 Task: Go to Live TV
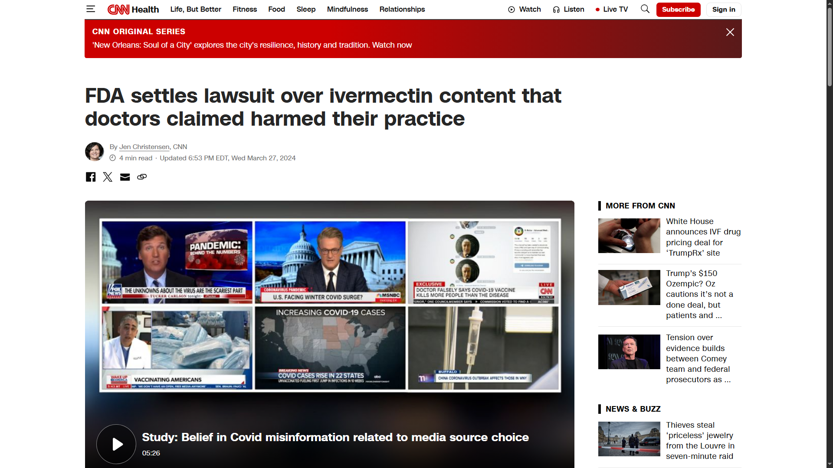tap(612, 9)
